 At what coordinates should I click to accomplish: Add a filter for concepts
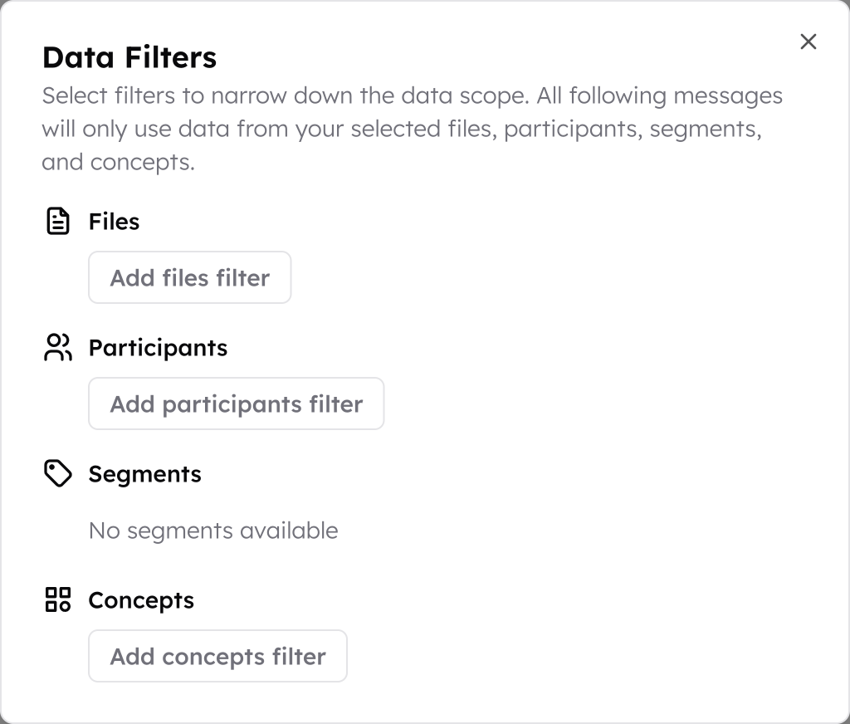(x=218, y=656)
